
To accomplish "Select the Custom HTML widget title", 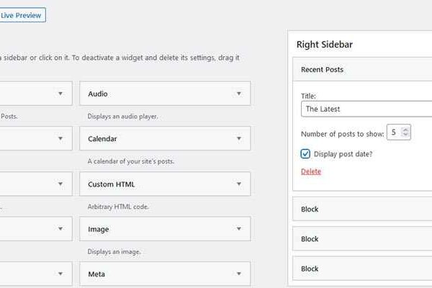I will click(x=111, y=184).
